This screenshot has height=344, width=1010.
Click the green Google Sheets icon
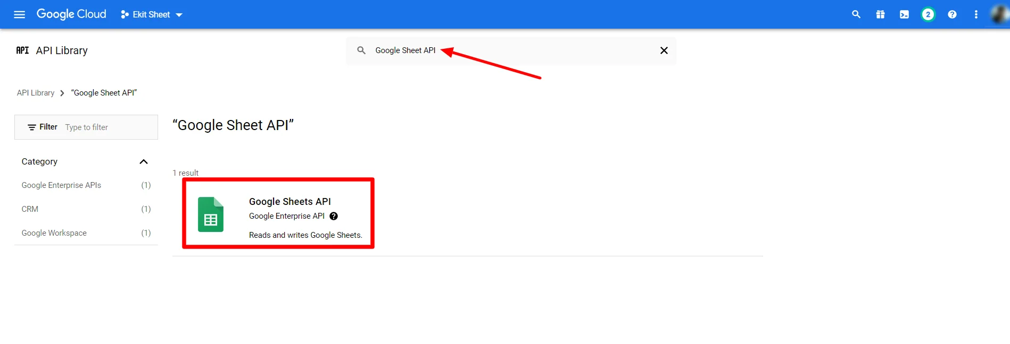(211, 214)
